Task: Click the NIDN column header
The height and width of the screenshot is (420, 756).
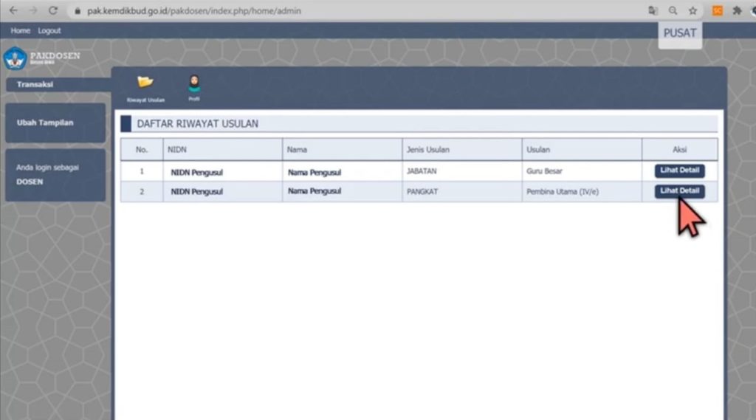Action: [223, 150]
